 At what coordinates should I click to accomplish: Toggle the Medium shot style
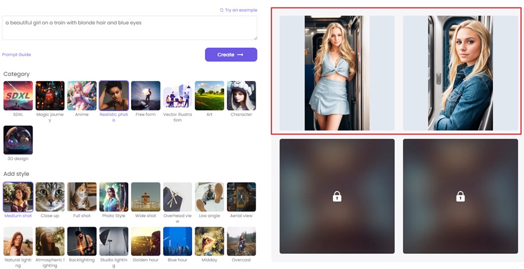click(x=18, y=197)
